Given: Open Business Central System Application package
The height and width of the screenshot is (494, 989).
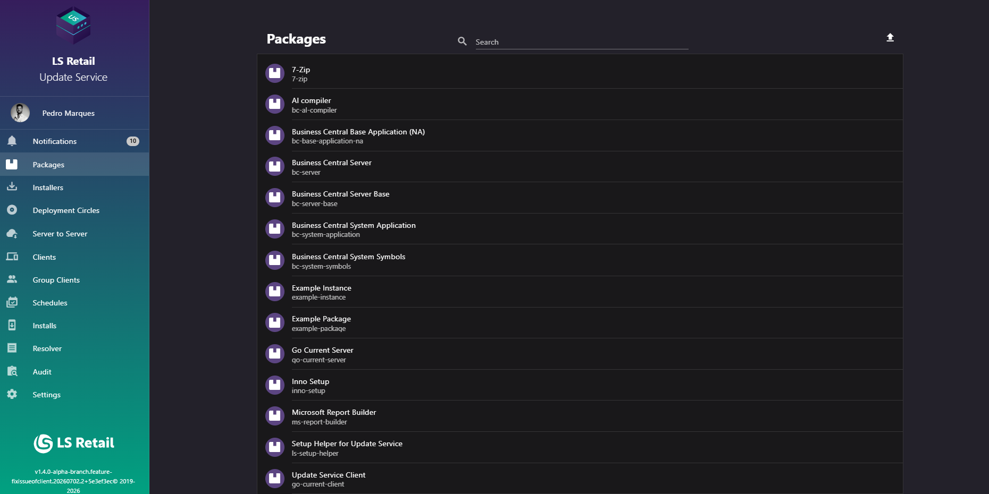Looking at the screenshot, I should pyautogui.click(x=580, y=229).
